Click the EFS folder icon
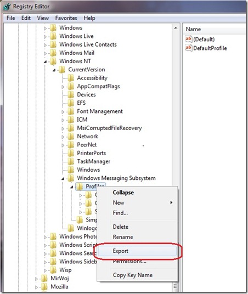Screen dimensions: 248x294 (71, 103)
